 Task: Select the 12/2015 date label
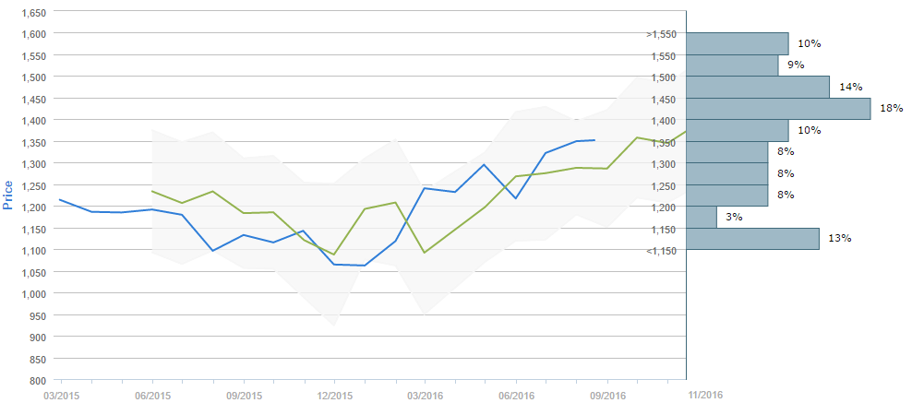pyautogui.click(x=334, y=395)
